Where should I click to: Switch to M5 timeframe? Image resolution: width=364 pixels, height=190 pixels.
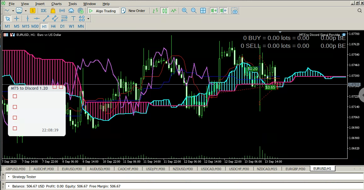pos(16,26)
